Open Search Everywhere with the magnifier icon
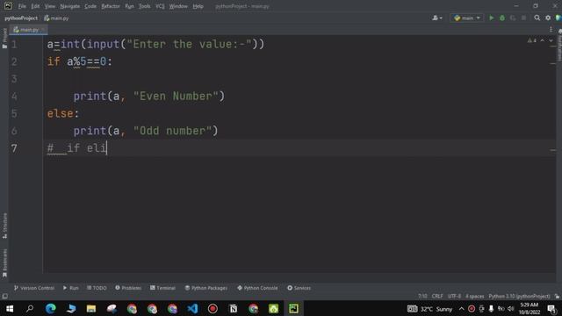 (537, 18)
